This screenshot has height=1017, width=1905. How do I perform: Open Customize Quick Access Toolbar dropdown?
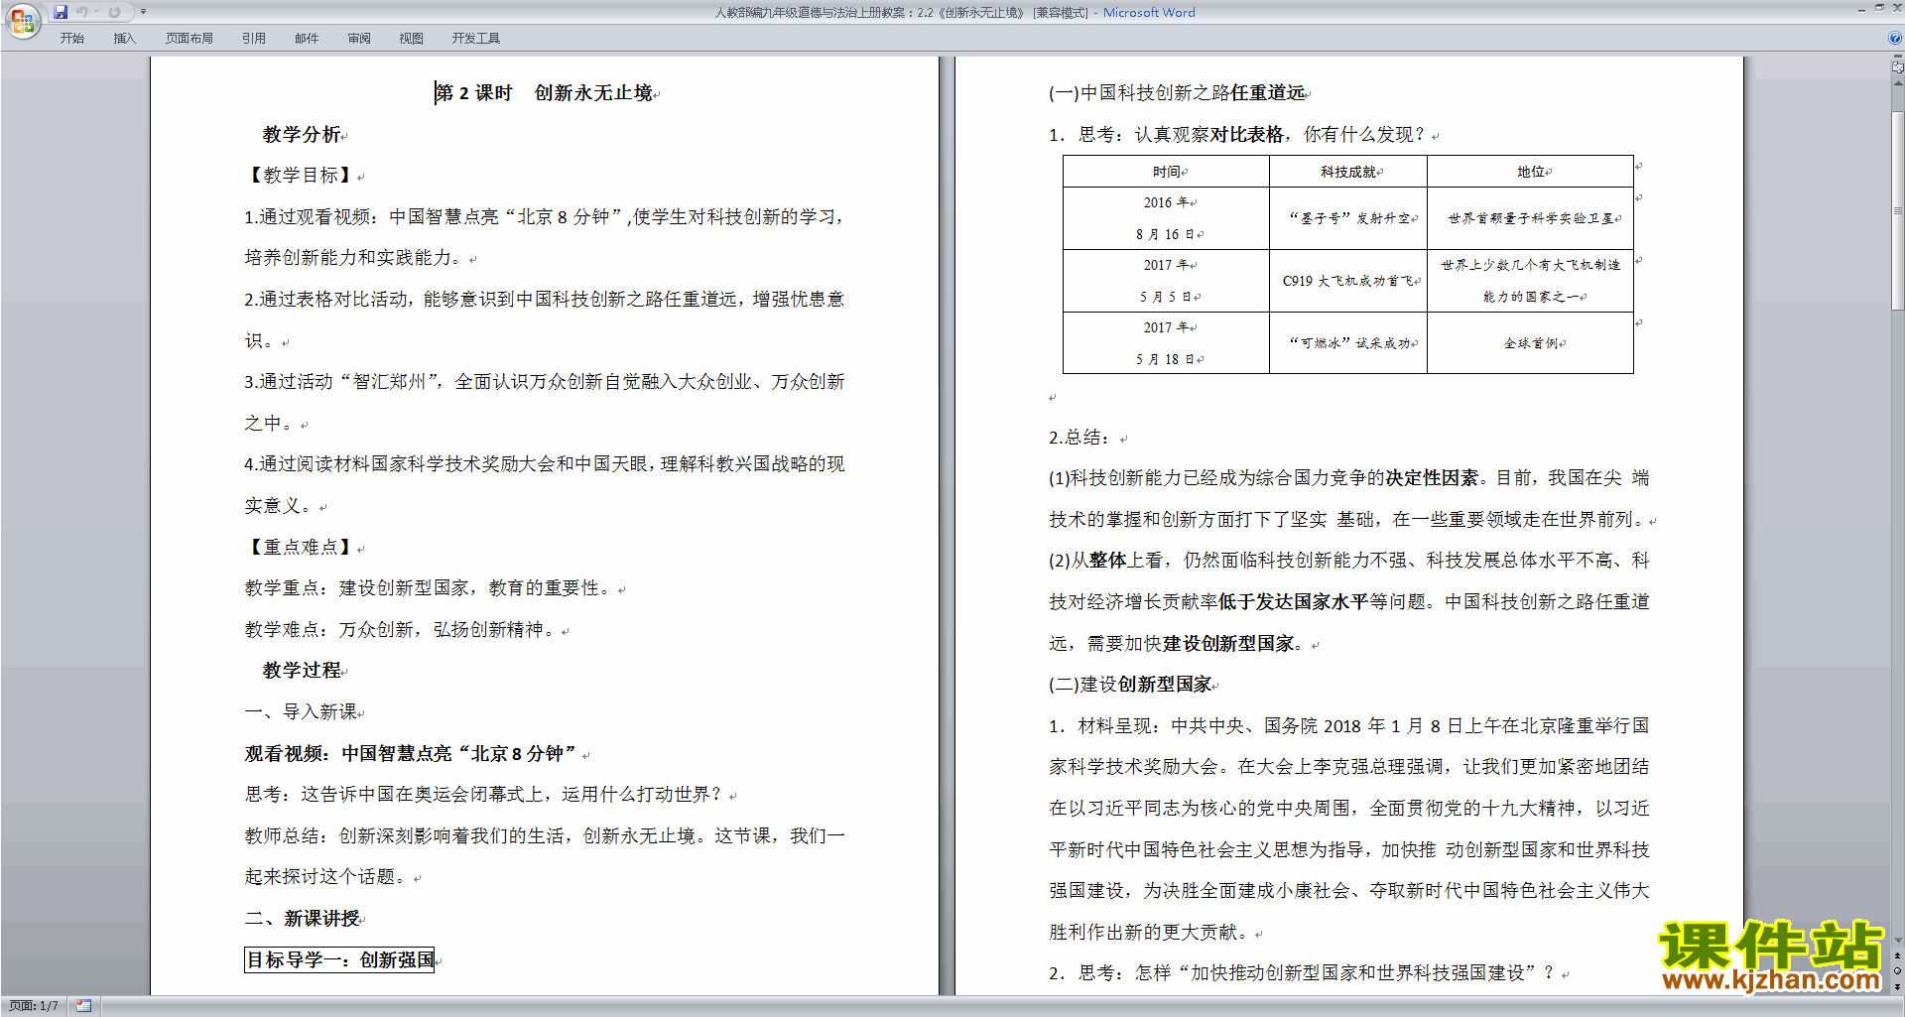143,12
